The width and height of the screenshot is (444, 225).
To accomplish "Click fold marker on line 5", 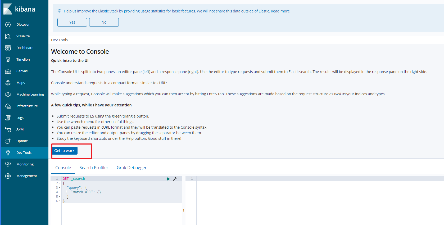I will pyautogui.click(x=60, y=197).
